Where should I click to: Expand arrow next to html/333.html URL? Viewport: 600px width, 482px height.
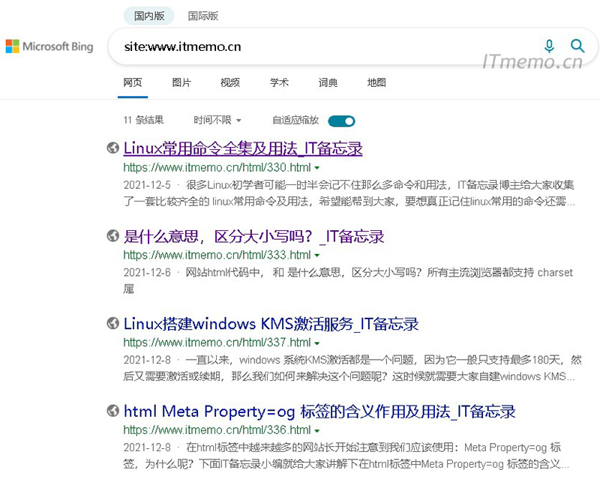[x=316, y=256]
